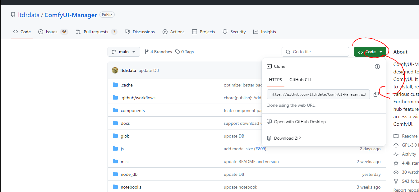Click the misc folder icon
The image size is (419, 192).
tap(115, 162)
